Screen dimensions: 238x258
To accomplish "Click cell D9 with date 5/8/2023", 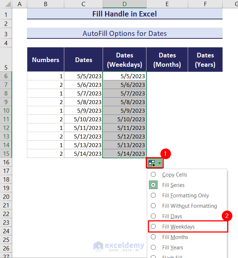I will [x=125, y=102].
